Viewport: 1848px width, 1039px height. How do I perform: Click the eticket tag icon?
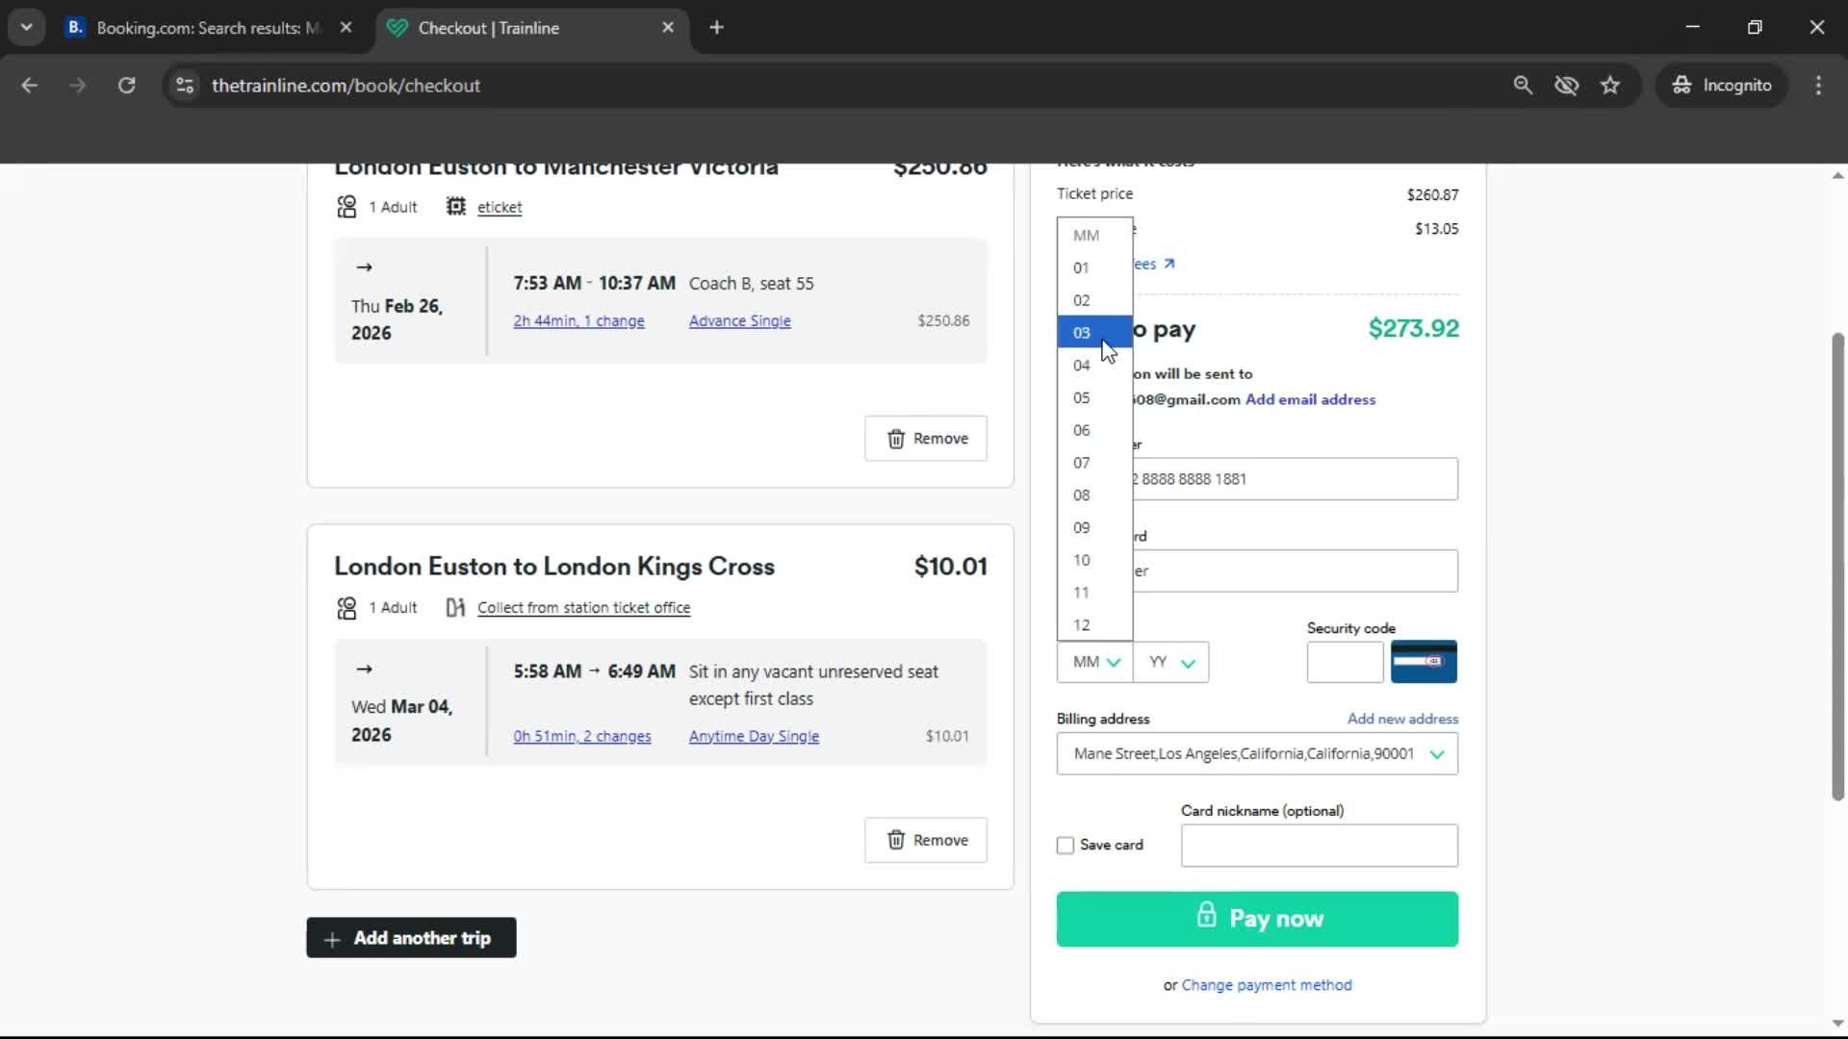point(455,206)
